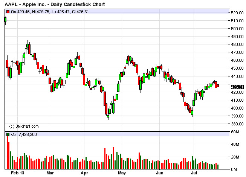Screen dimensions: 246x177
Task: Click the final red candlestick beside 426.31
Action: coord(218,86)
